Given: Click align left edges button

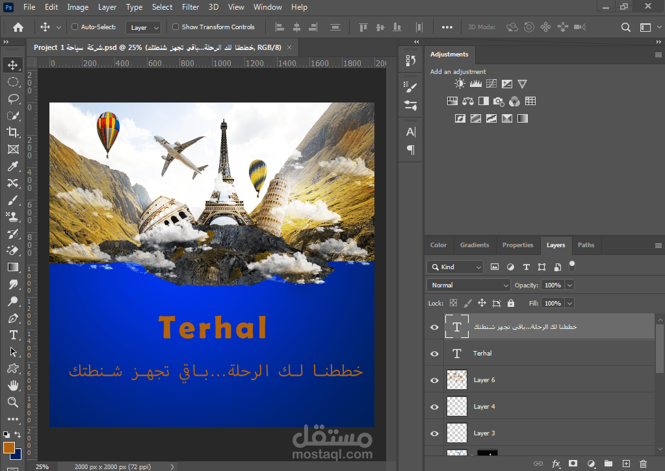Looking at the screenshot, I should [x=280, y=27].
